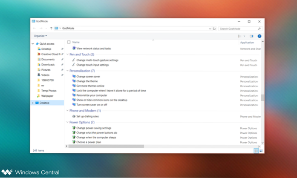Select Wallpaper folder in navigation pane

point(48,96)
